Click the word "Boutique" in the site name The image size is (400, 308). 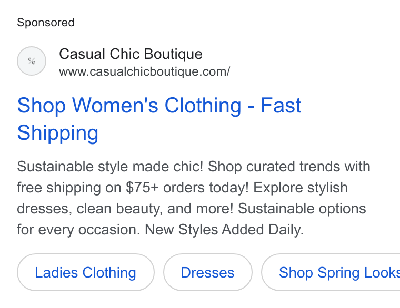pos(173,54)
